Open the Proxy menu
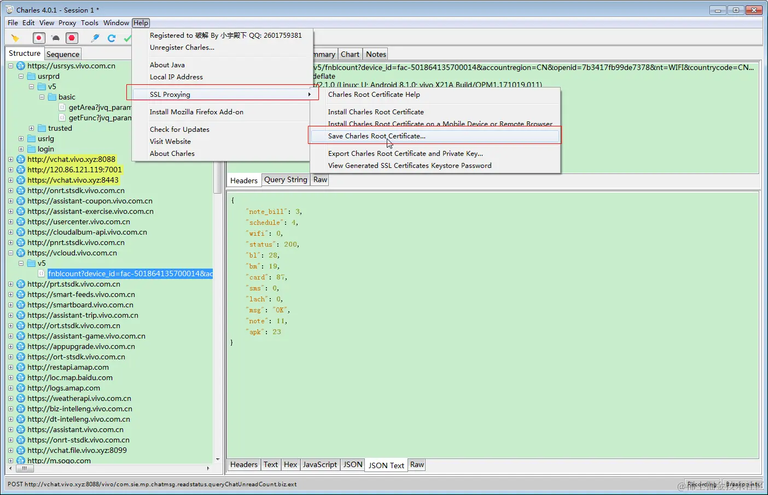 pyautogui.click(x=67, y=23)
